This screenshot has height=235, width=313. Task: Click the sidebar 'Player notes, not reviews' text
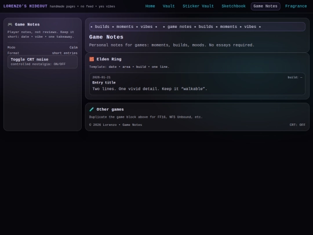41,34
